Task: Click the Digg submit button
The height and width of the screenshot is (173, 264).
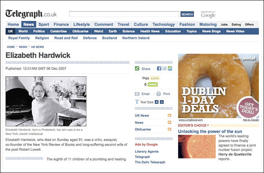Action: 154,78
